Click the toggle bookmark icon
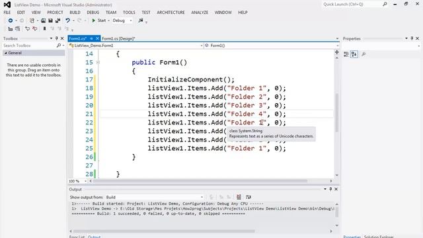The height and width of the screenshot is (238, 423). click(44, 28)
